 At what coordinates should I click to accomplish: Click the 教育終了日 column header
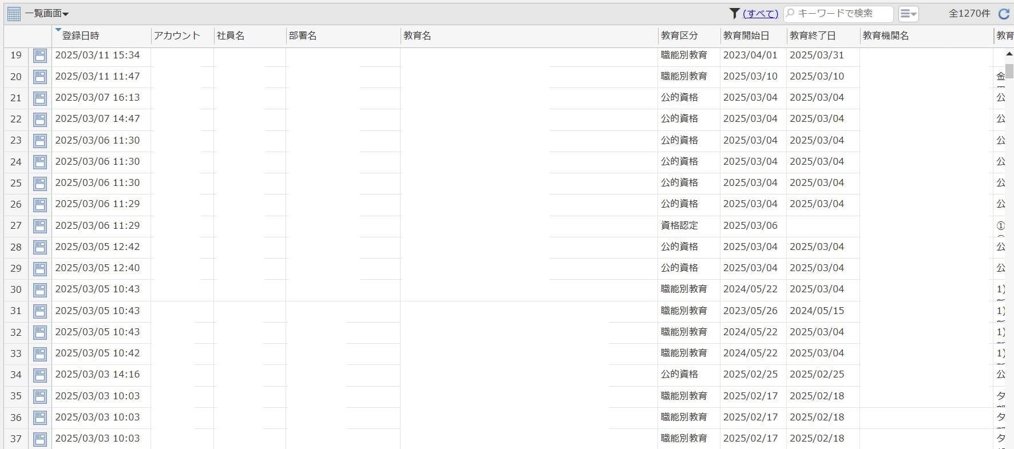coord(813,35)
